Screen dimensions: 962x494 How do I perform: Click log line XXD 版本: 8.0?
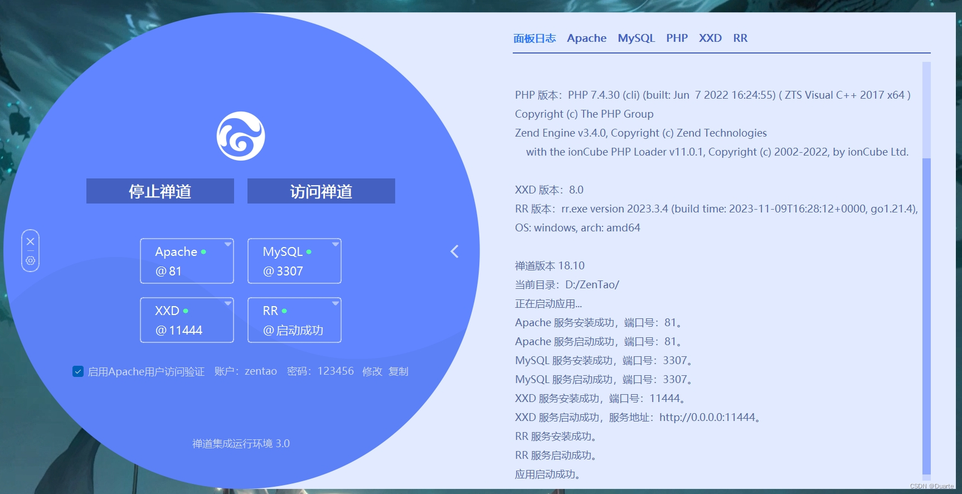(x=549, y=190)
